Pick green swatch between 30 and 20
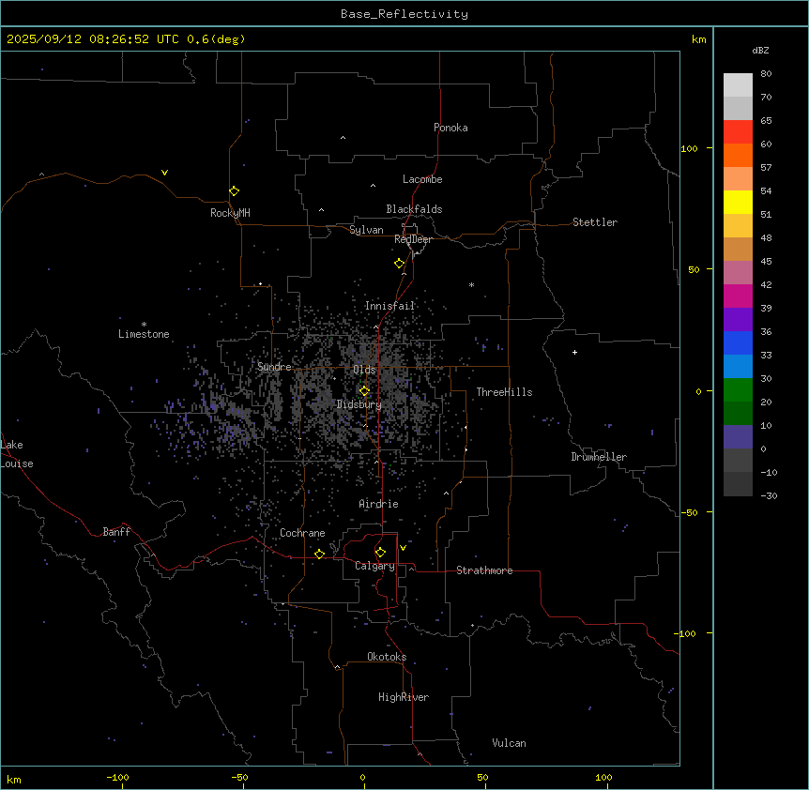This screenshot has width=809, height=790. [x=738, y=390]
